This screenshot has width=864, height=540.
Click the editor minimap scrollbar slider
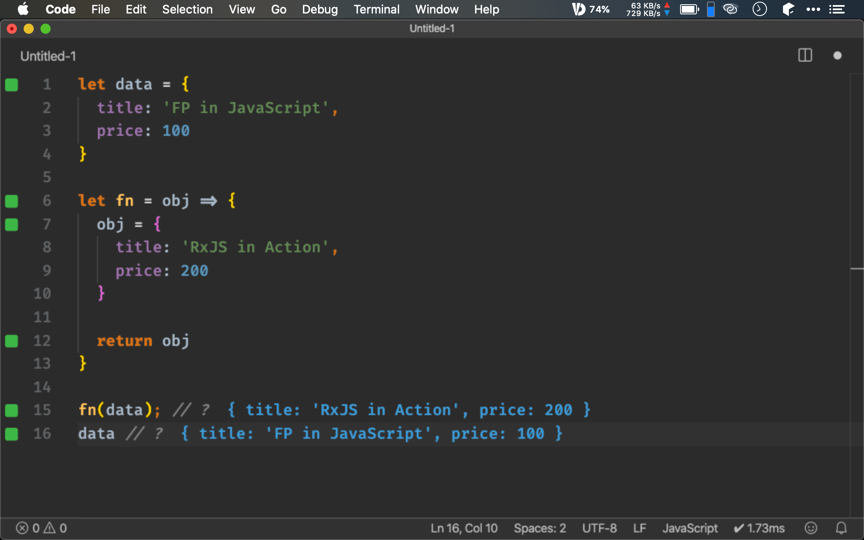[x=856, y=268]
